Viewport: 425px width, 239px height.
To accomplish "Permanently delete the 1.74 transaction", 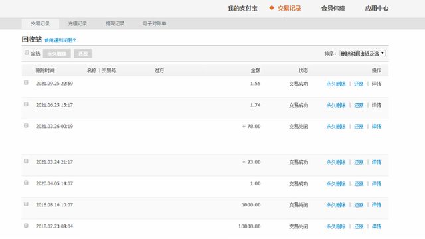I will (336, 105).
